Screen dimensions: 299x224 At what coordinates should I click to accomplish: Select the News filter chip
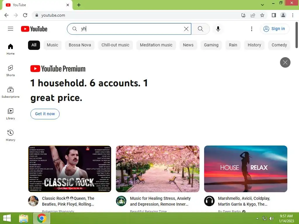[188, 45]
